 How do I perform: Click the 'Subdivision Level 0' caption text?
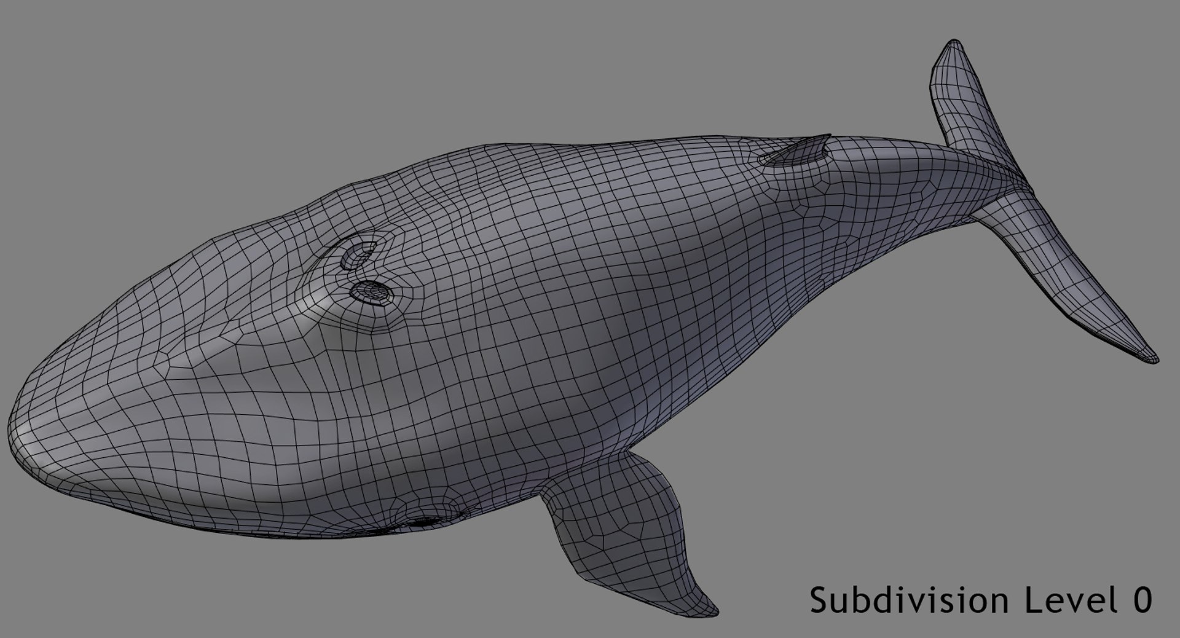coord(981,600)
